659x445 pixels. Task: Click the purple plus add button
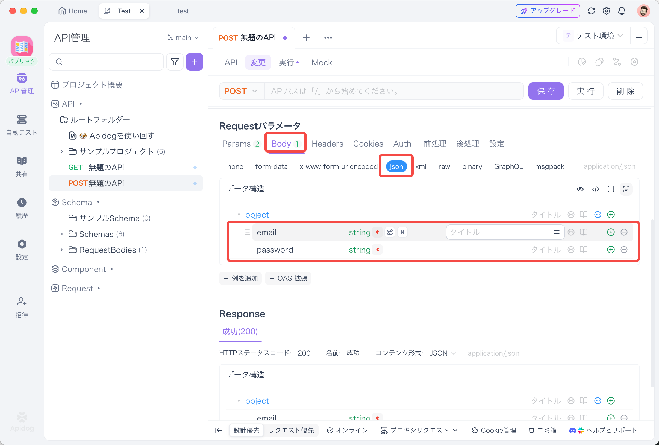point(194,62)
